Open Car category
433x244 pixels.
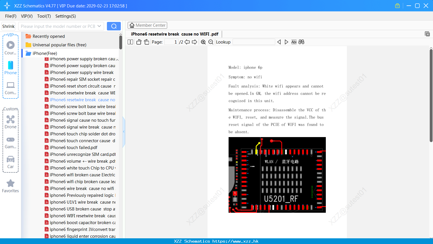pyautogui.click(x=11, y=162)
